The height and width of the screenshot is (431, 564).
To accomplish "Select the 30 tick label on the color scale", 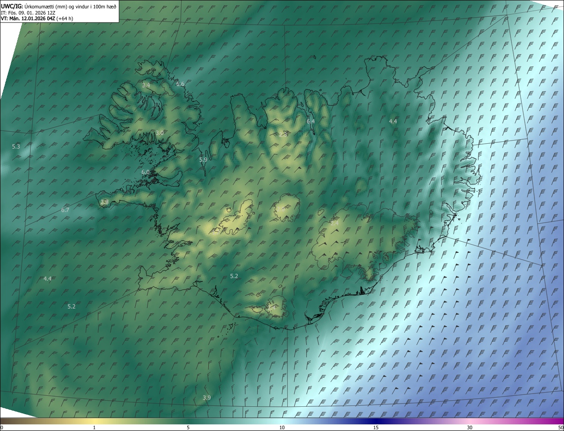I will 470,427.
